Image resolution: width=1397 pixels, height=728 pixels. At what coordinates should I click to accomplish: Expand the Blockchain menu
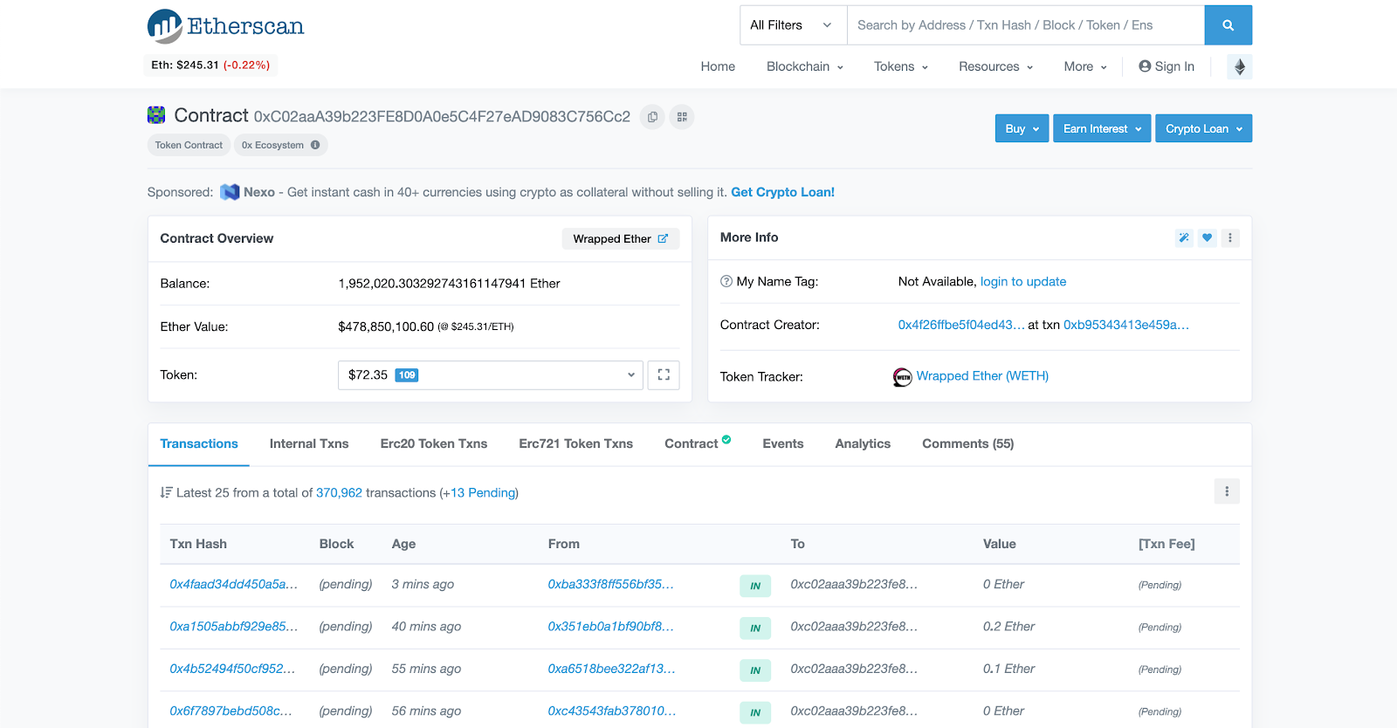(x=805, y=66)
